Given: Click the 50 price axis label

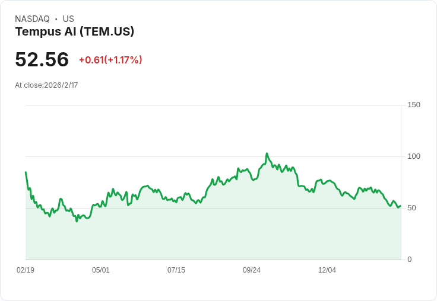Looking at the screenshot, I should point(412,208).
